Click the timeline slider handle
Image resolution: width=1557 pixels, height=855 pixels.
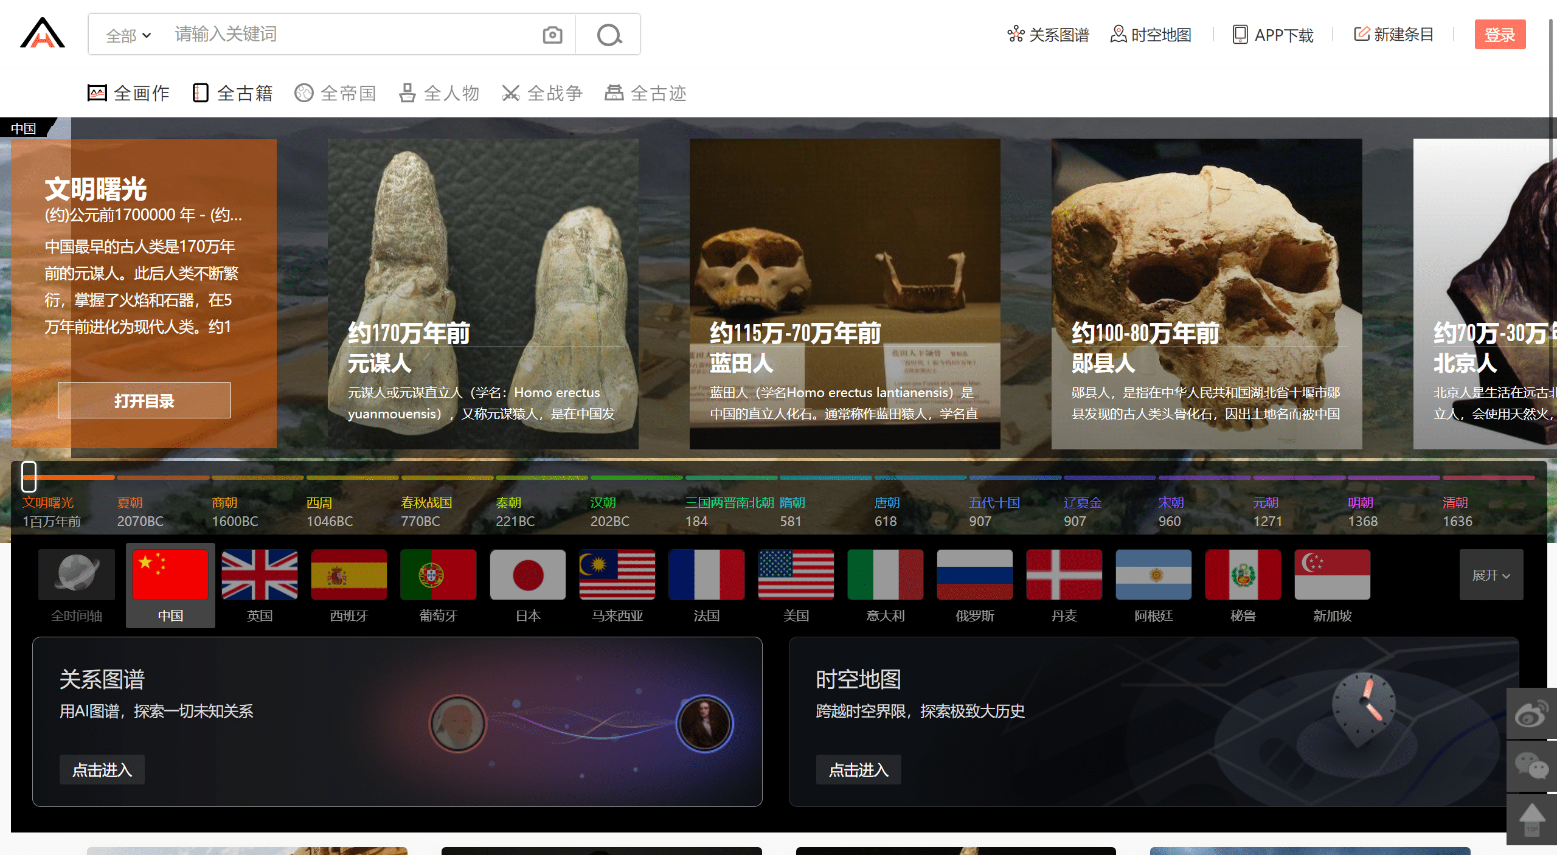tap(29, 477)
